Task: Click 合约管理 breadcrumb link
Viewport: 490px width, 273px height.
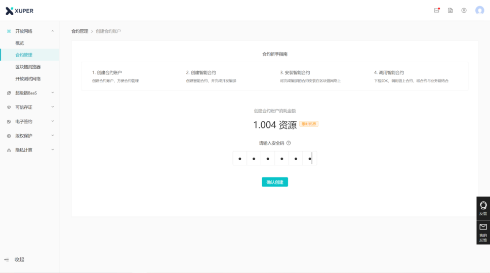Action: 79,31
